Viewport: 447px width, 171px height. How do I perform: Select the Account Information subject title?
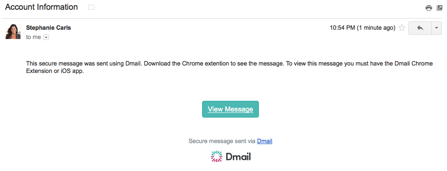click(41, 7)
